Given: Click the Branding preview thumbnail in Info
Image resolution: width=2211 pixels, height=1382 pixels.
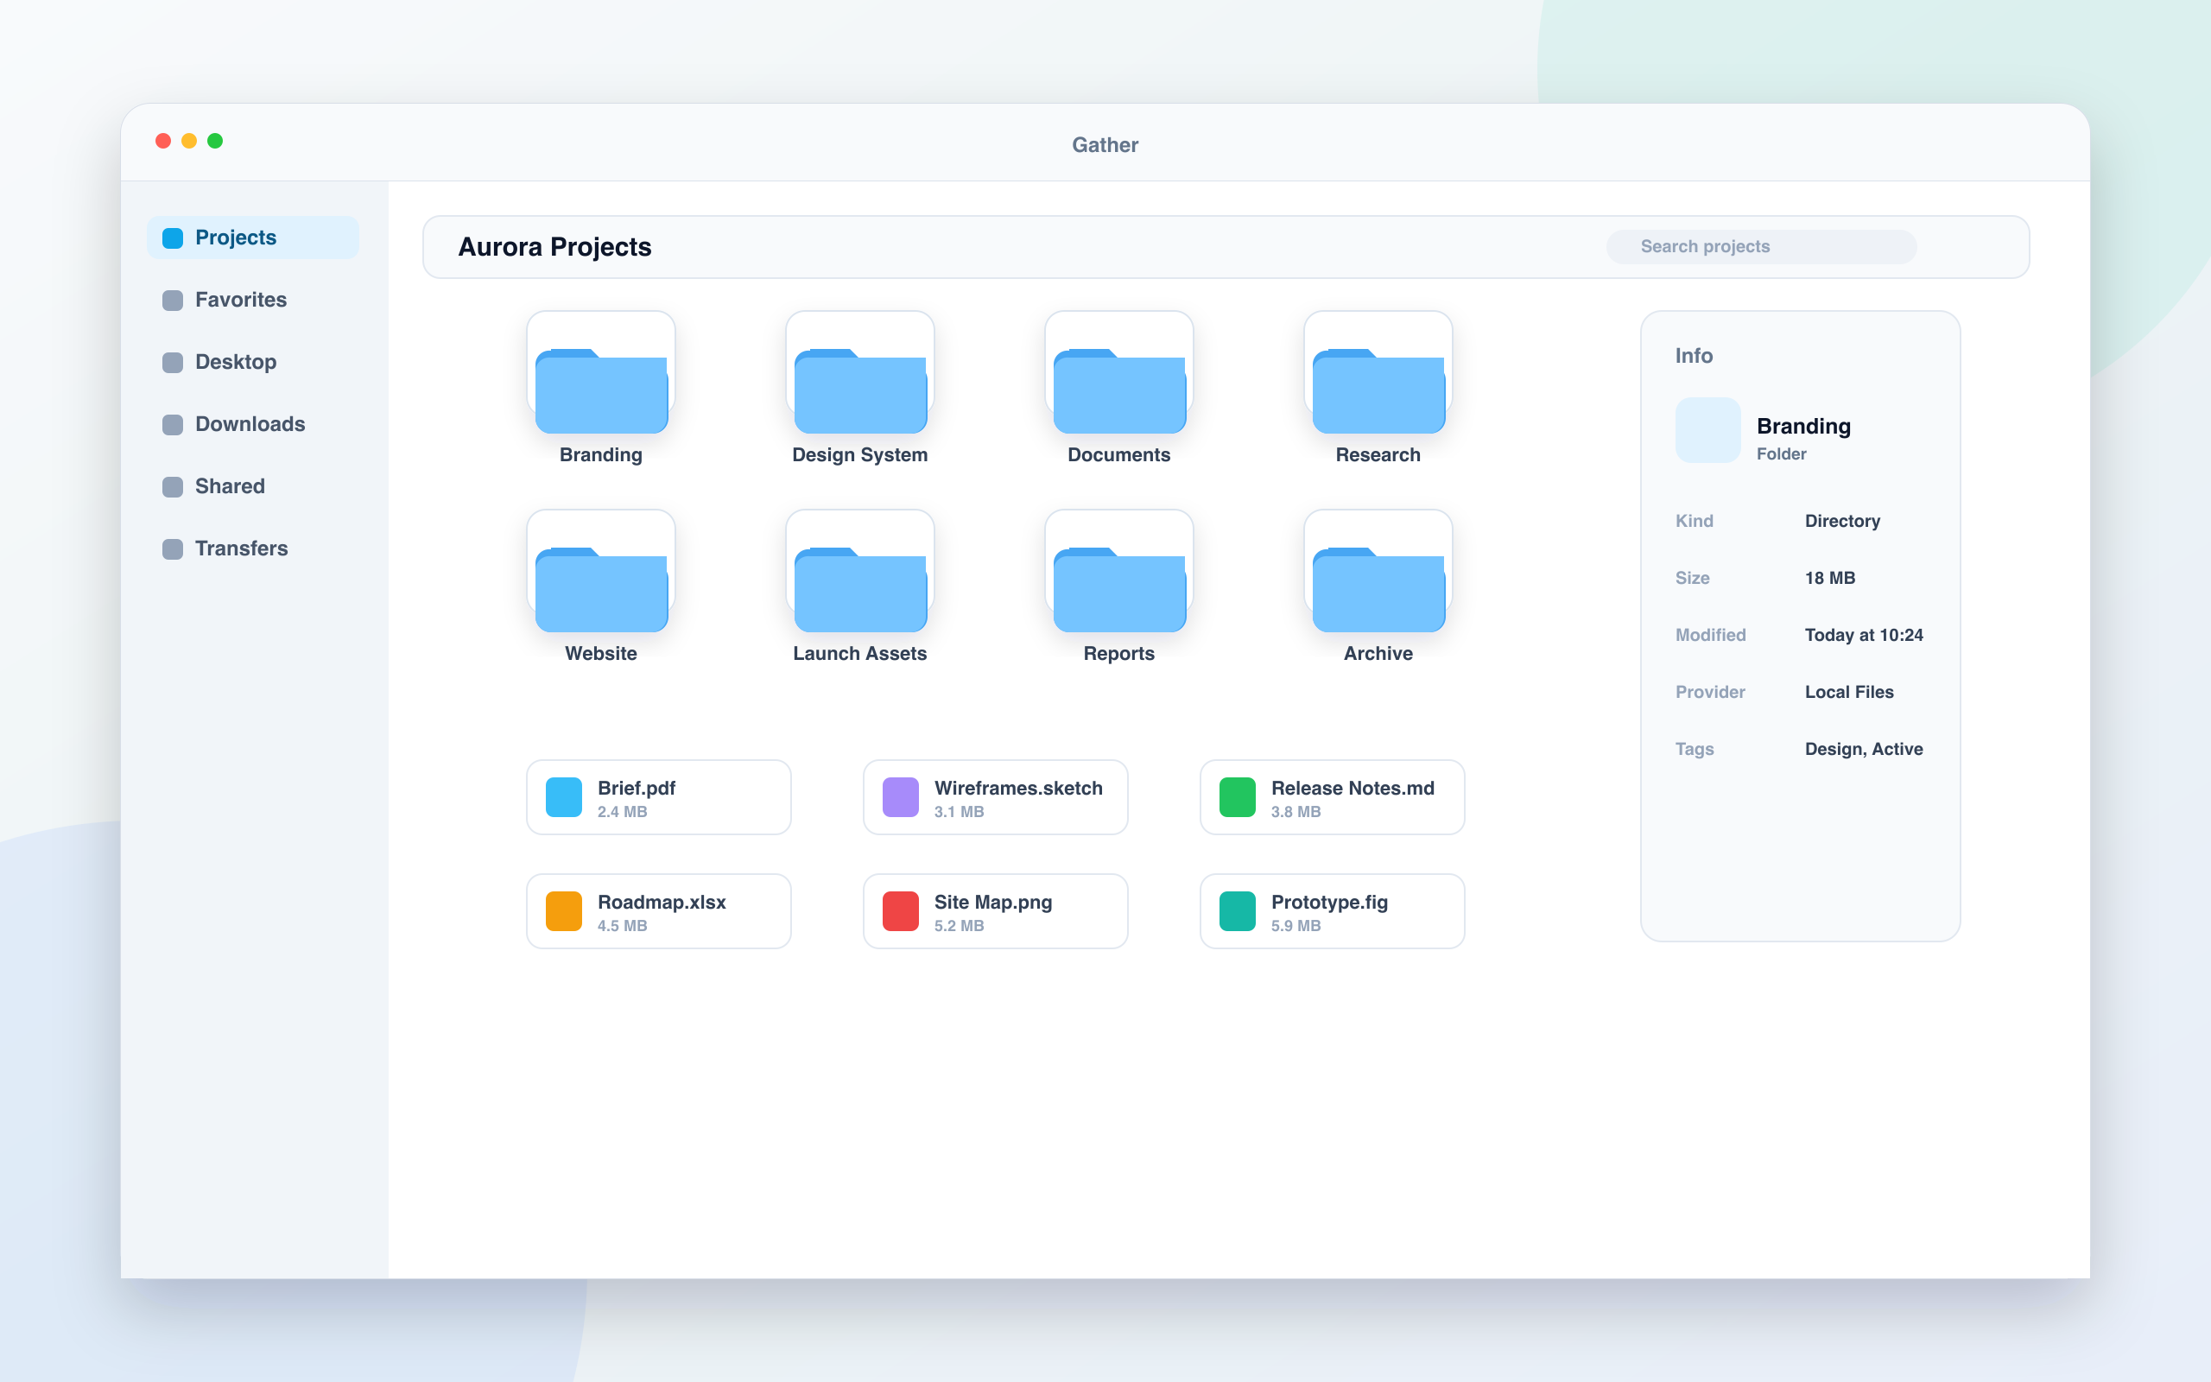Looking at the screenshot, I should pos(1707,429).
